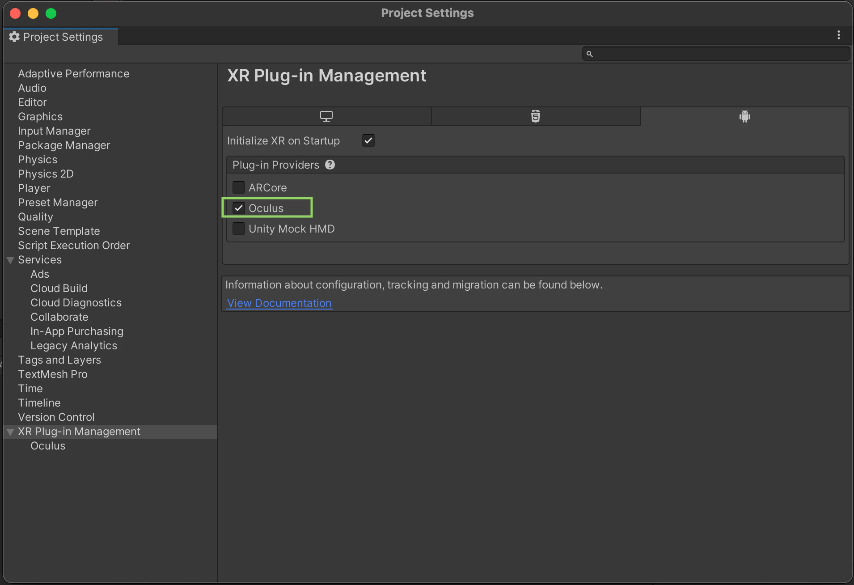
Task: Select Script Execution Order
Action: point(74,245)
